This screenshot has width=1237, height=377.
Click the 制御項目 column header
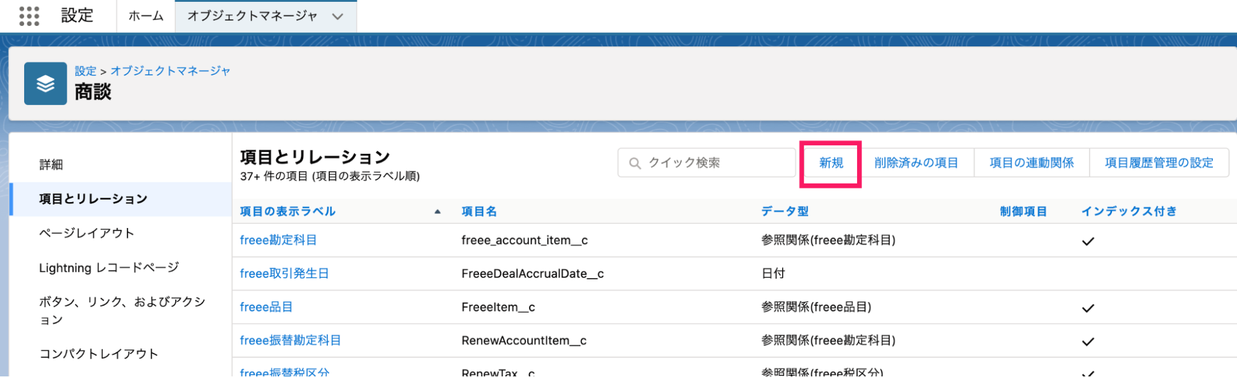[1024, 211]
